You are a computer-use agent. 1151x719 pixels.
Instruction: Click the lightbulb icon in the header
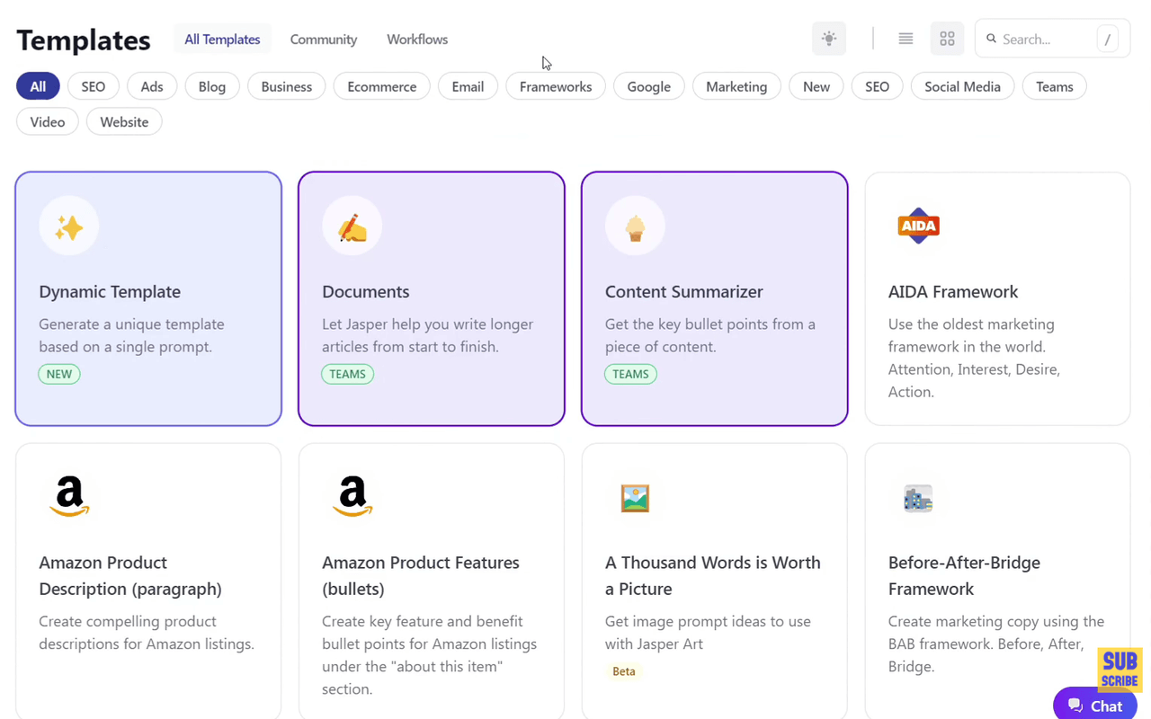click(x=828, y=39)
